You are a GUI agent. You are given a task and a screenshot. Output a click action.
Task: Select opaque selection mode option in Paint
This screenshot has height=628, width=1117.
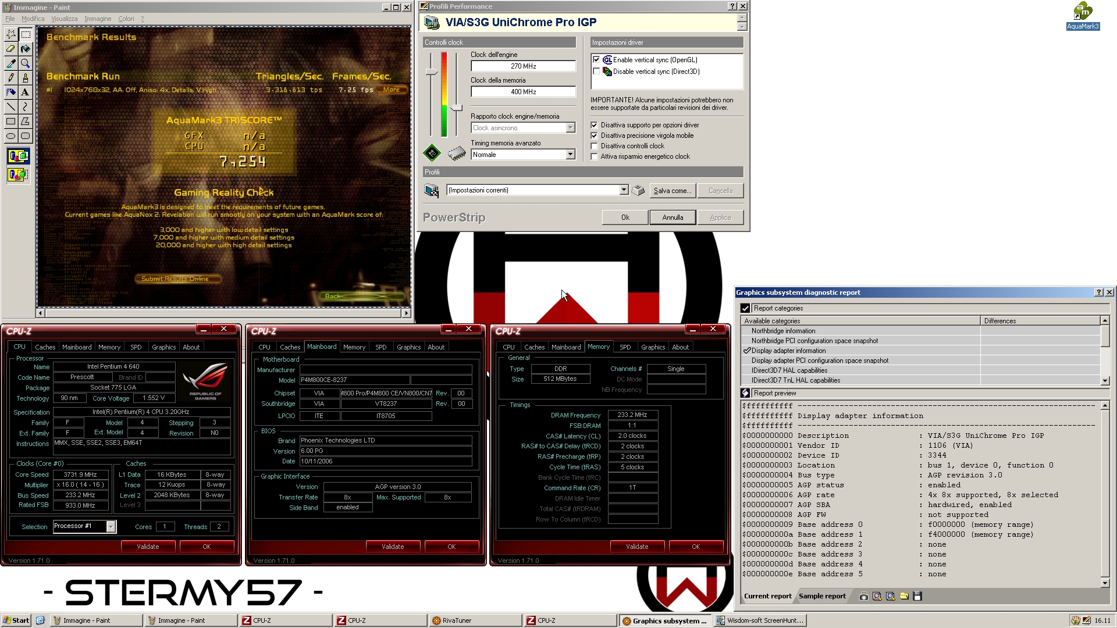coord(18,156)
